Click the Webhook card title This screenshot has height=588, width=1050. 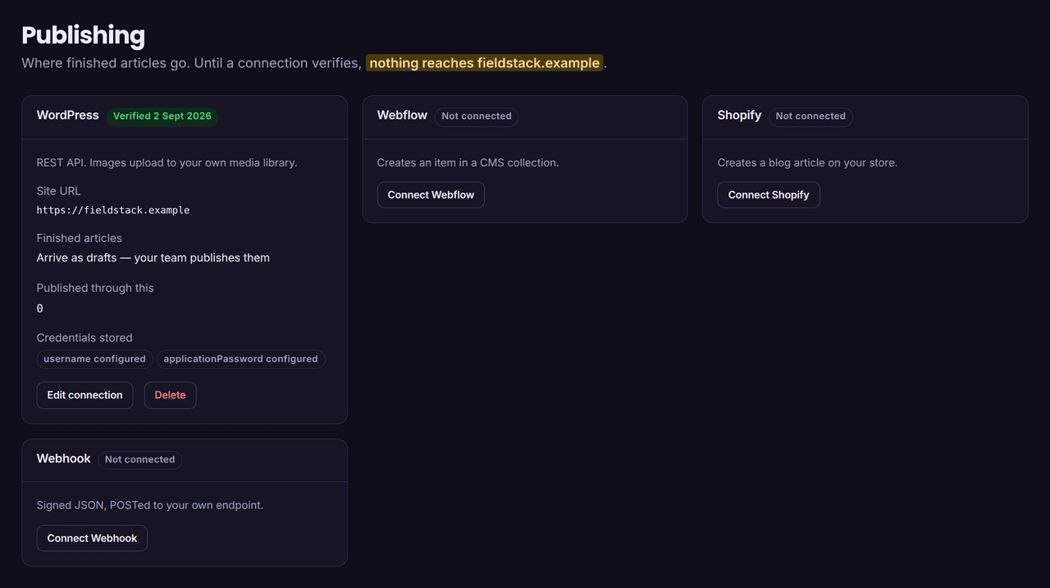coord(64,459)
